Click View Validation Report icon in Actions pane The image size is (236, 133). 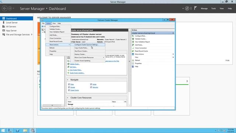tap(133, 42)
